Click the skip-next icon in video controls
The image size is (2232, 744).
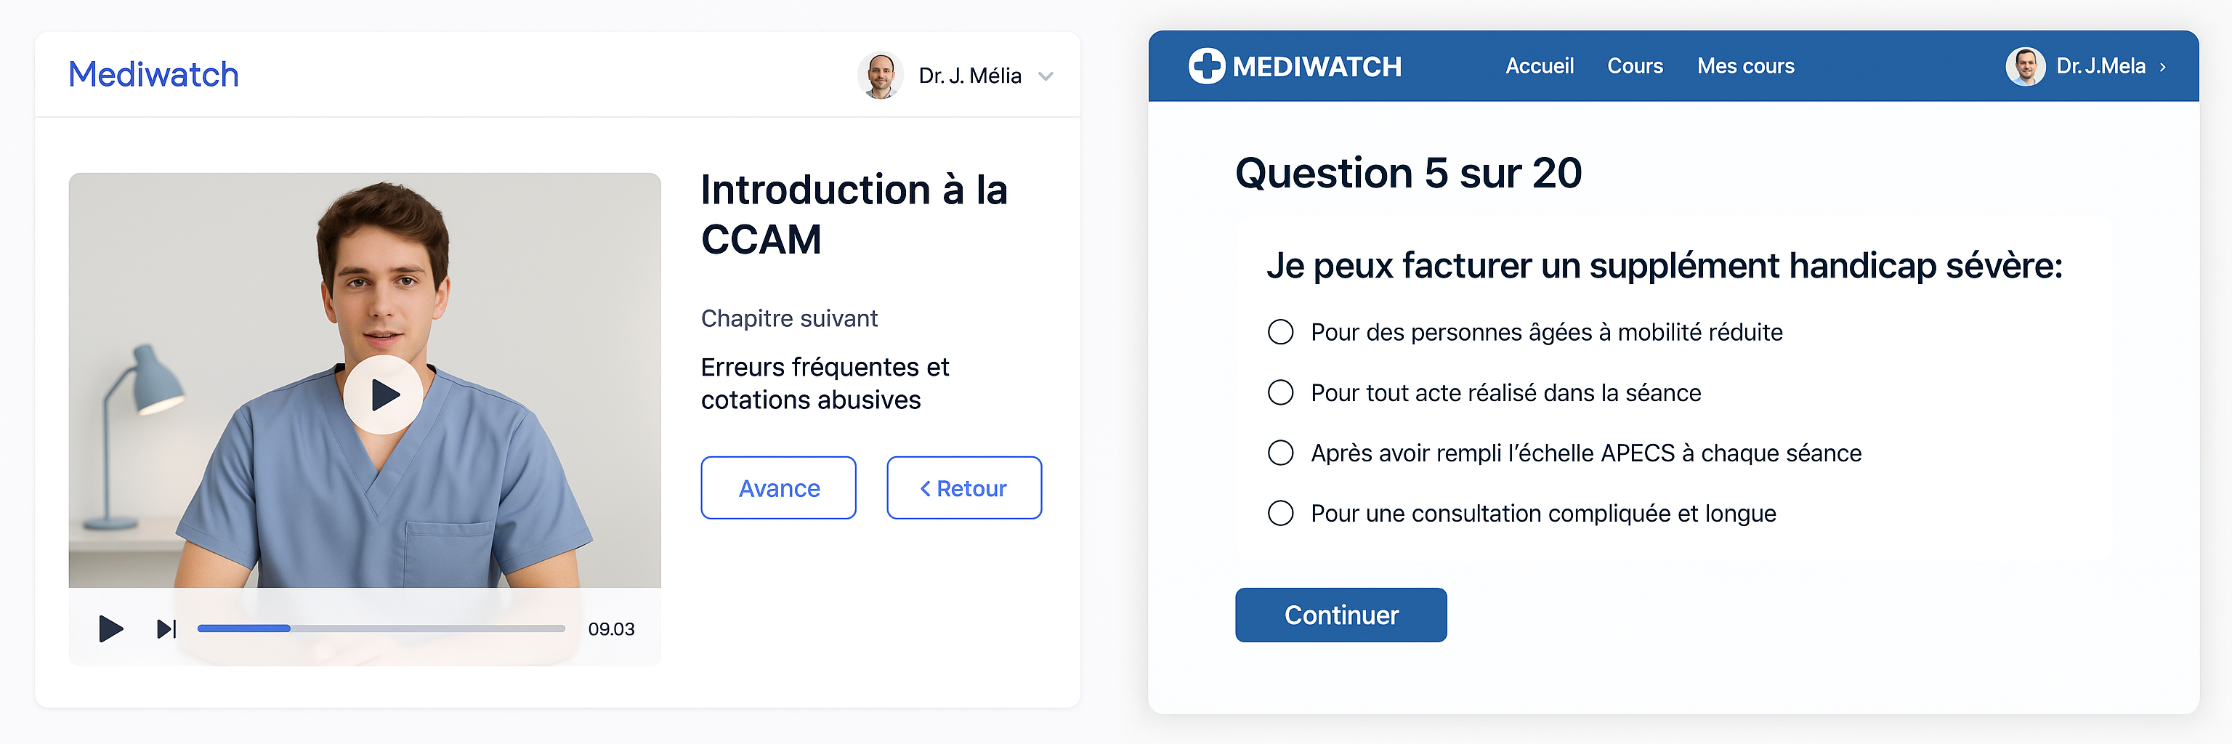(166, 628)
